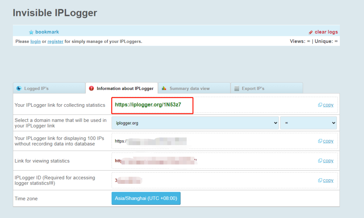Screen dimensions: 364x218
Task: Click the Invisible IPLogger heading
Action: pos(55,13)
